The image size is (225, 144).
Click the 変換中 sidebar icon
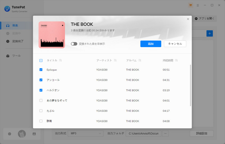pyautogui.click(x=8, y=33)
